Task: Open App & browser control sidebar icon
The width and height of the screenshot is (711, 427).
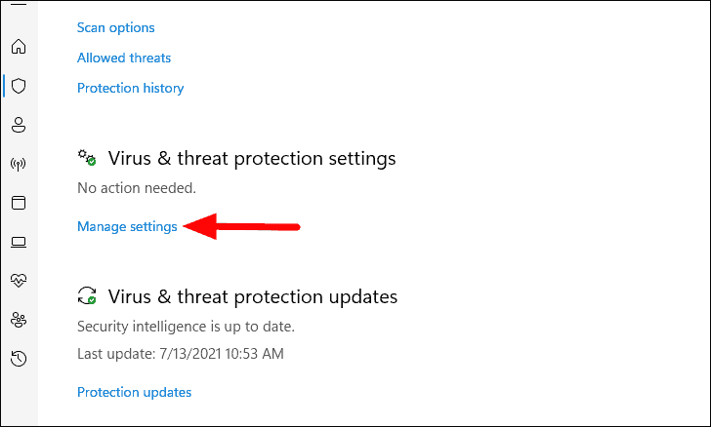Action: click(19, 203)
